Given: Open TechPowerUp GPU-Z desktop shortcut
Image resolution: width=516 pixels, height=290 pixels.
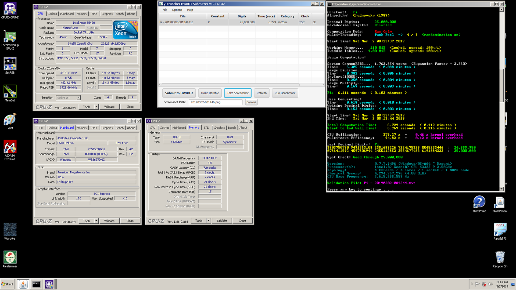Looking at the screenshot, I should (x=10, y=40).
